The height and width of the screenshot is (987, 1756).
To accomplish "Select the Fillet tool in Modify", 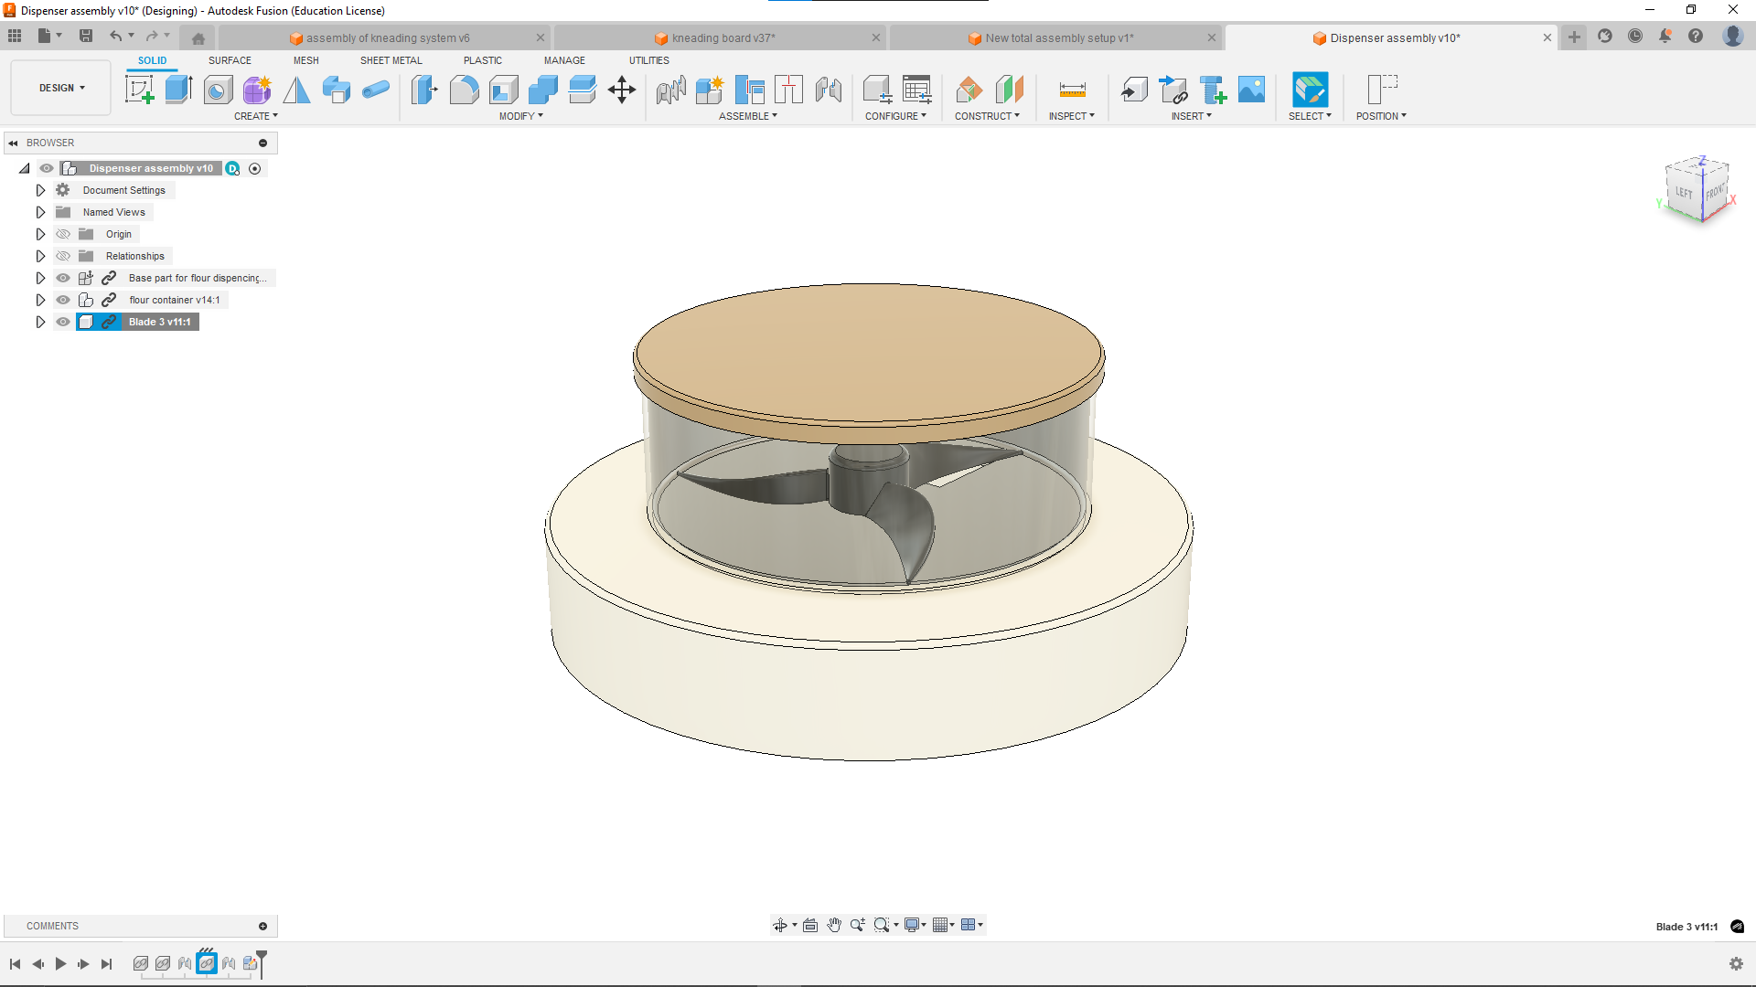I will pyautogui.click(x=464, y=90).
